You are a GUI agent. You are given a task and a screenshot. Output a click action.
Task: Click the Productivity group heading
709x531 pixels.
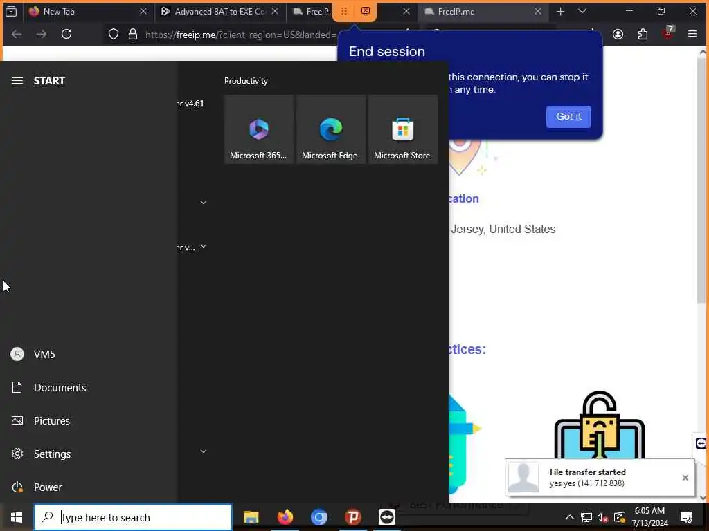[246, 81]
